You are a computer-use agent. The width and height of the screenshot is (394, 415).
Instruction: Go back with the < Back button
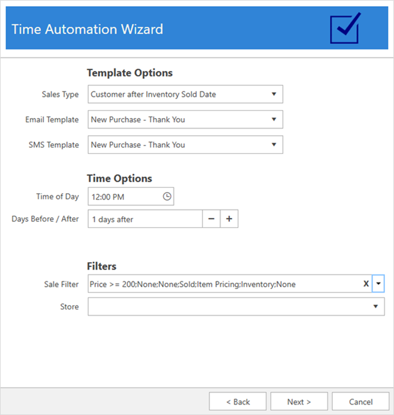[238, 402]
